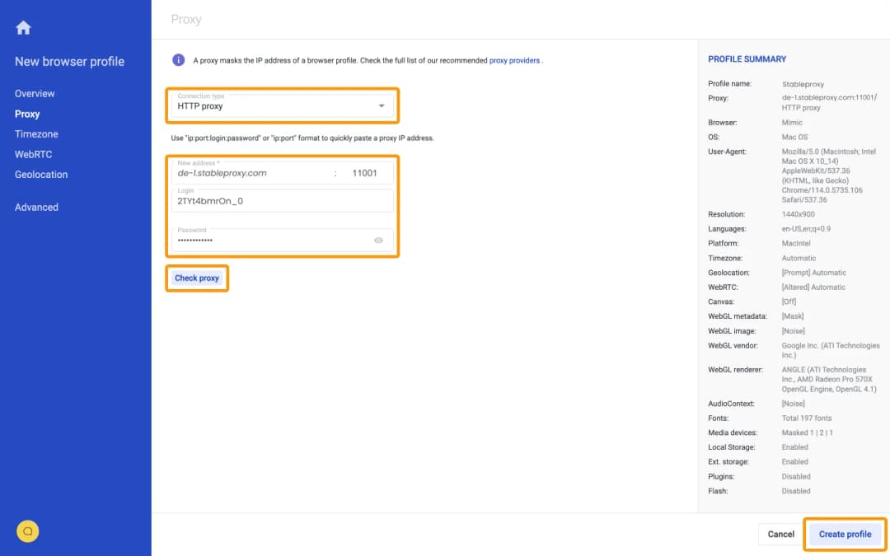Expand the Connection type dropdown
This screenshot has width=890, height=556.
tap(381, 105)
